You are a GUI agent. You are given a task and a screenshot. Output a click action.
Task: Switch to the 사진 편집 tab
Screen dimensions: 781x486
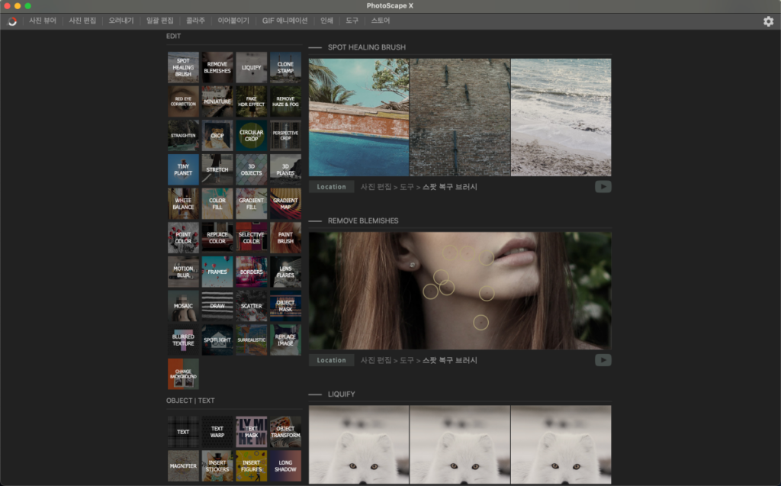[82, 21]
